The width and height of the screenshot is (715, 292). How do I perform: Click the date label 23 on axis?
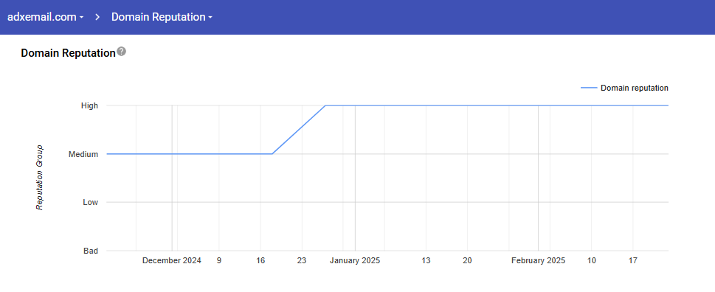click(302, 261)
